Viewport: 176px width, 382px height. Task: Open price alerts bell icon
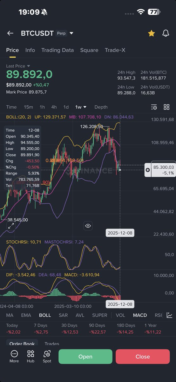pyautogui.click(x=166, y=33)
